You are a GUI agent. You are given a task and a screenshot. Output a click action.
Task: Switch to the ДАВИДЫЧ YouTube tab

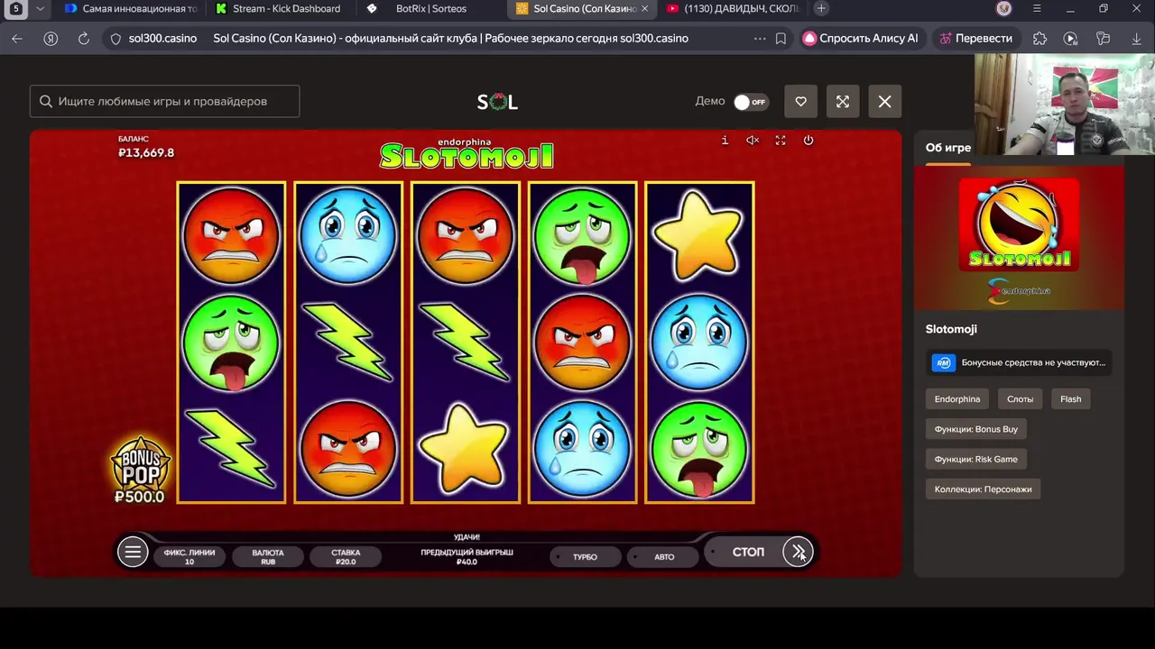(x=731, y=9)
